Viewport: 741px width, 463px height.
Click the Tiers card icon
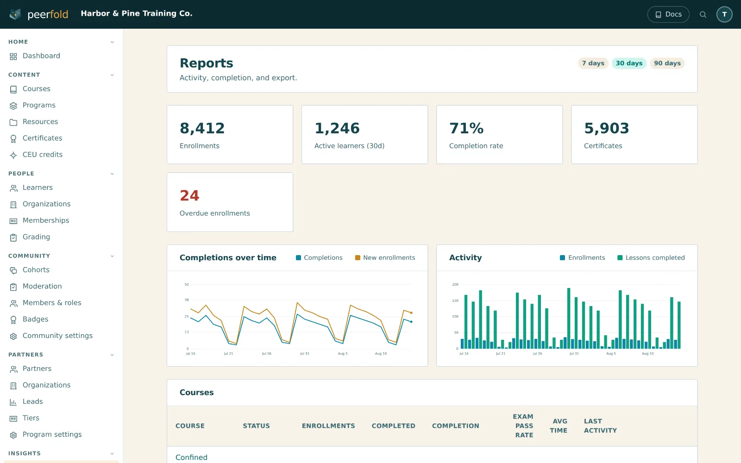point(13,418)
